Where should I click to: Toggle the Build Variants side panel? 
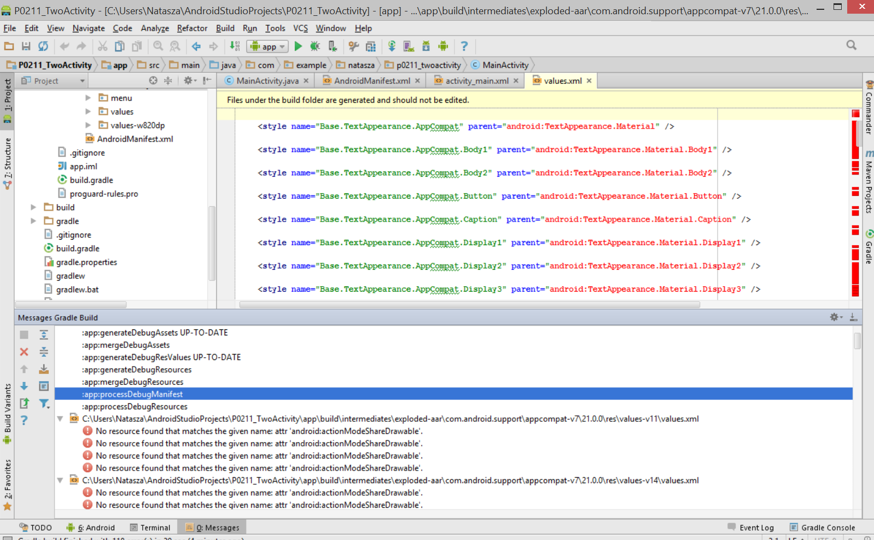point(7,414)
